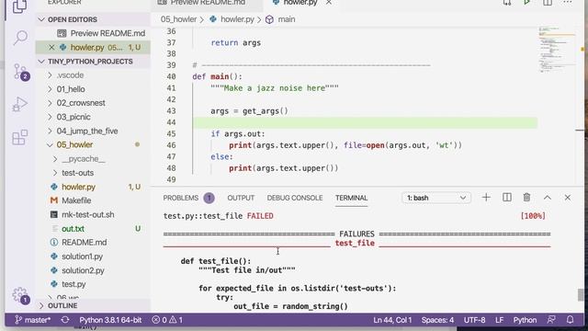Open howler.py in the file tree

click(78, 187)
